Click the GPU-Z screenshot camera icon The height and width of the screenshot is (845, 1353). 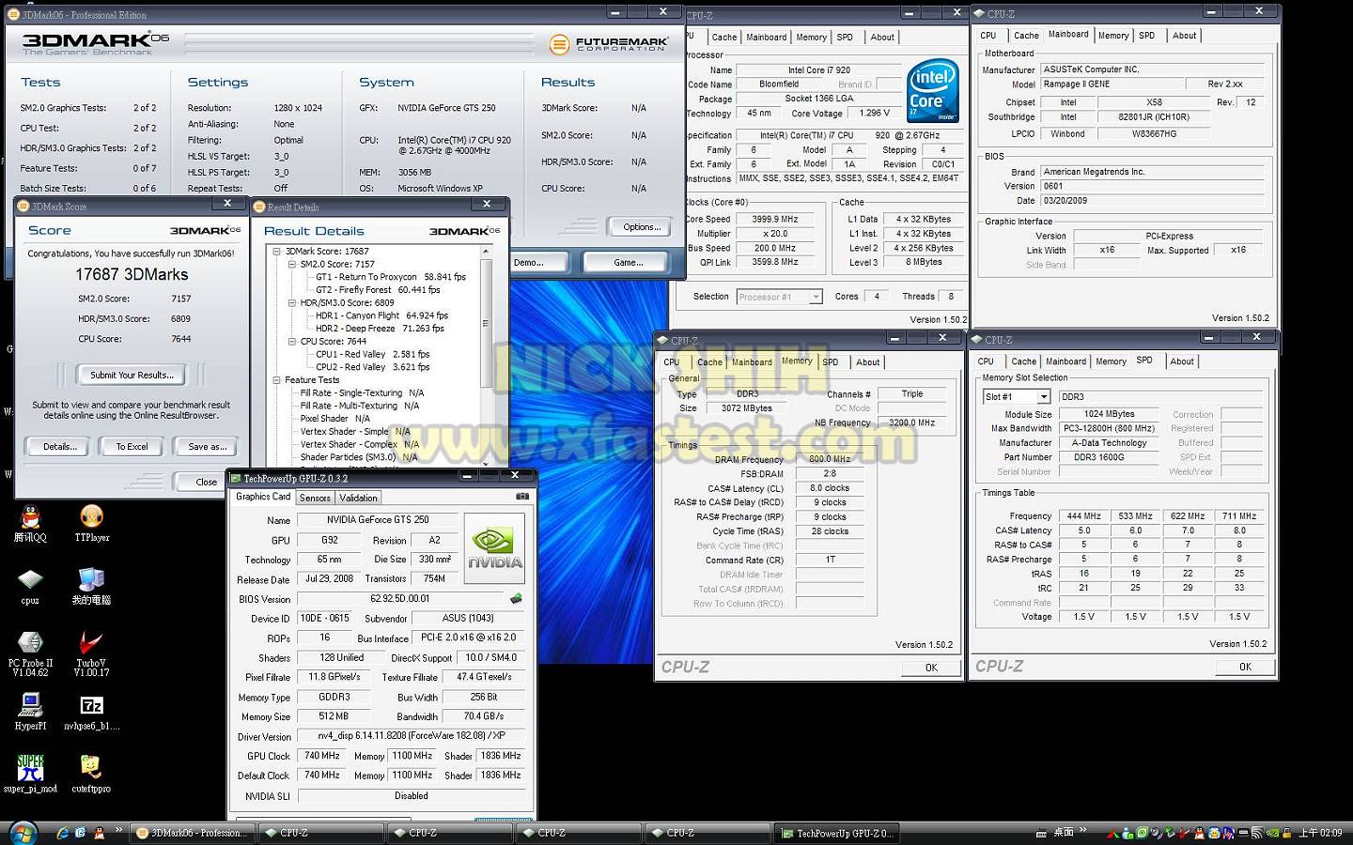pyautogui.click(x=522, y=497)
